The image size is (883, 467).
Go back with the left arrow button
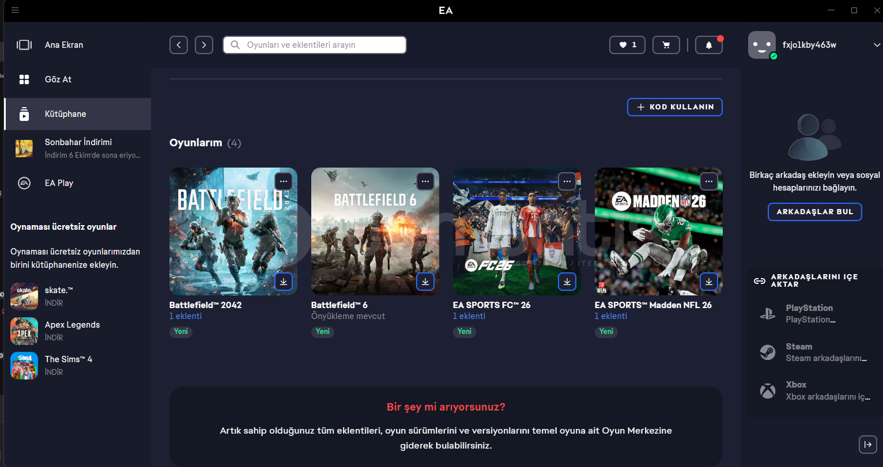point(179,45)
